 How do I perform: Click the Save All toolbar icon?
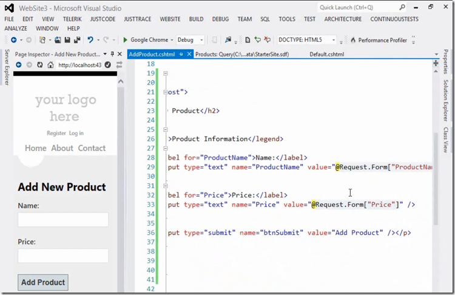[77, 40]
